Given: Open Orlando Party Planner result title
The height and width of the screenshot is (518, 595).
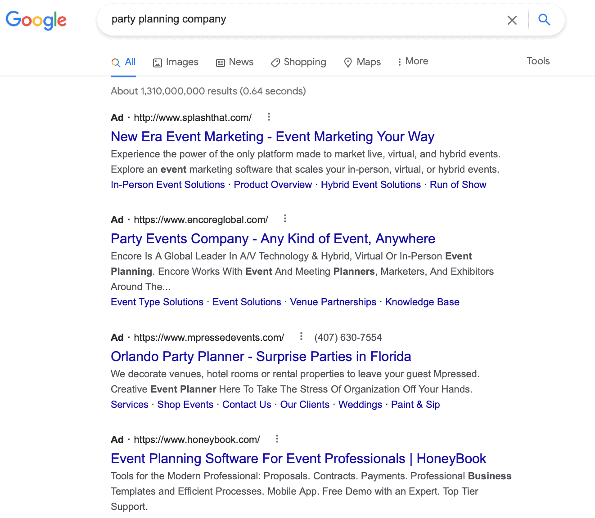Looking at the screenshot, I should click(x=261, y=356).
